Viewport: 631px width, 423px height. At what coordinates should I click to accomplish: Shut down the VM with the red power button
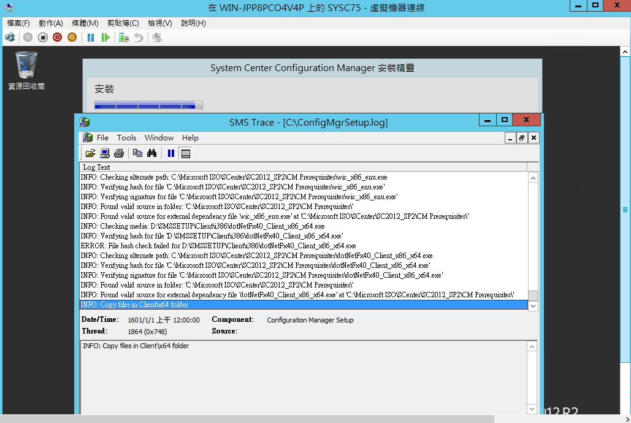[x=57, y=37]
